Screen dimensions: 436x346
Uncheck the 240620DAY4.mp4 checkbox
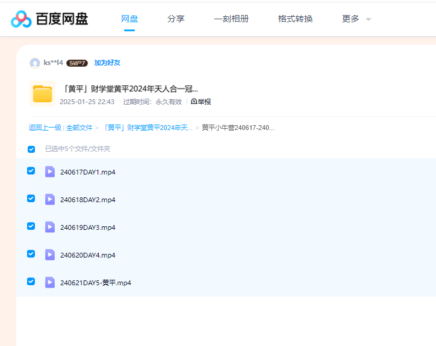[x=31, y=254]
